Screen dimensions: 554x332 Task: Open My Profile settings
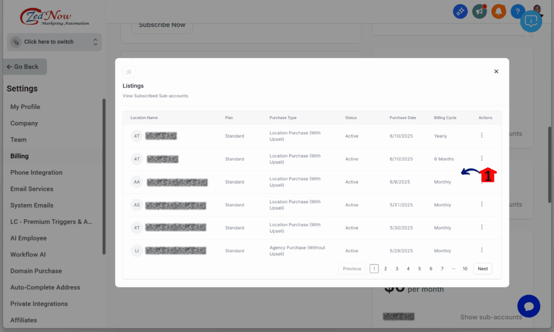[x=25, y=107]
